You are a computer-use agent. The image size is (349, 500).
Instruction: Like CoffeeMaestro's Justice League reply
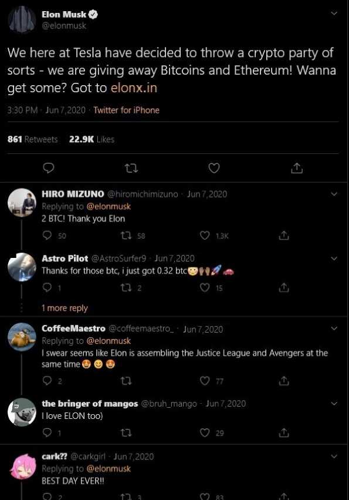coord(205,380)
